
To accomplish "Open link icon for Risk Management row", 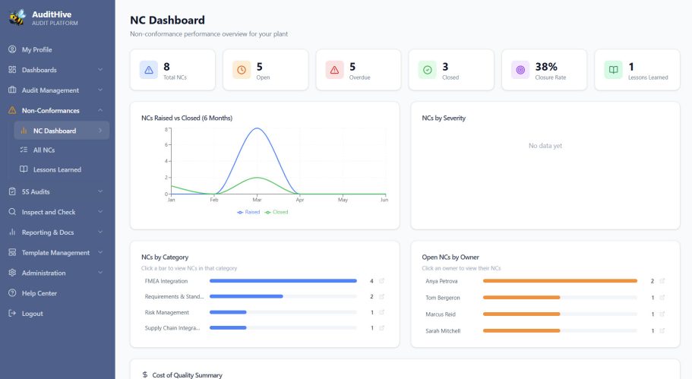I will coord(382,312).
